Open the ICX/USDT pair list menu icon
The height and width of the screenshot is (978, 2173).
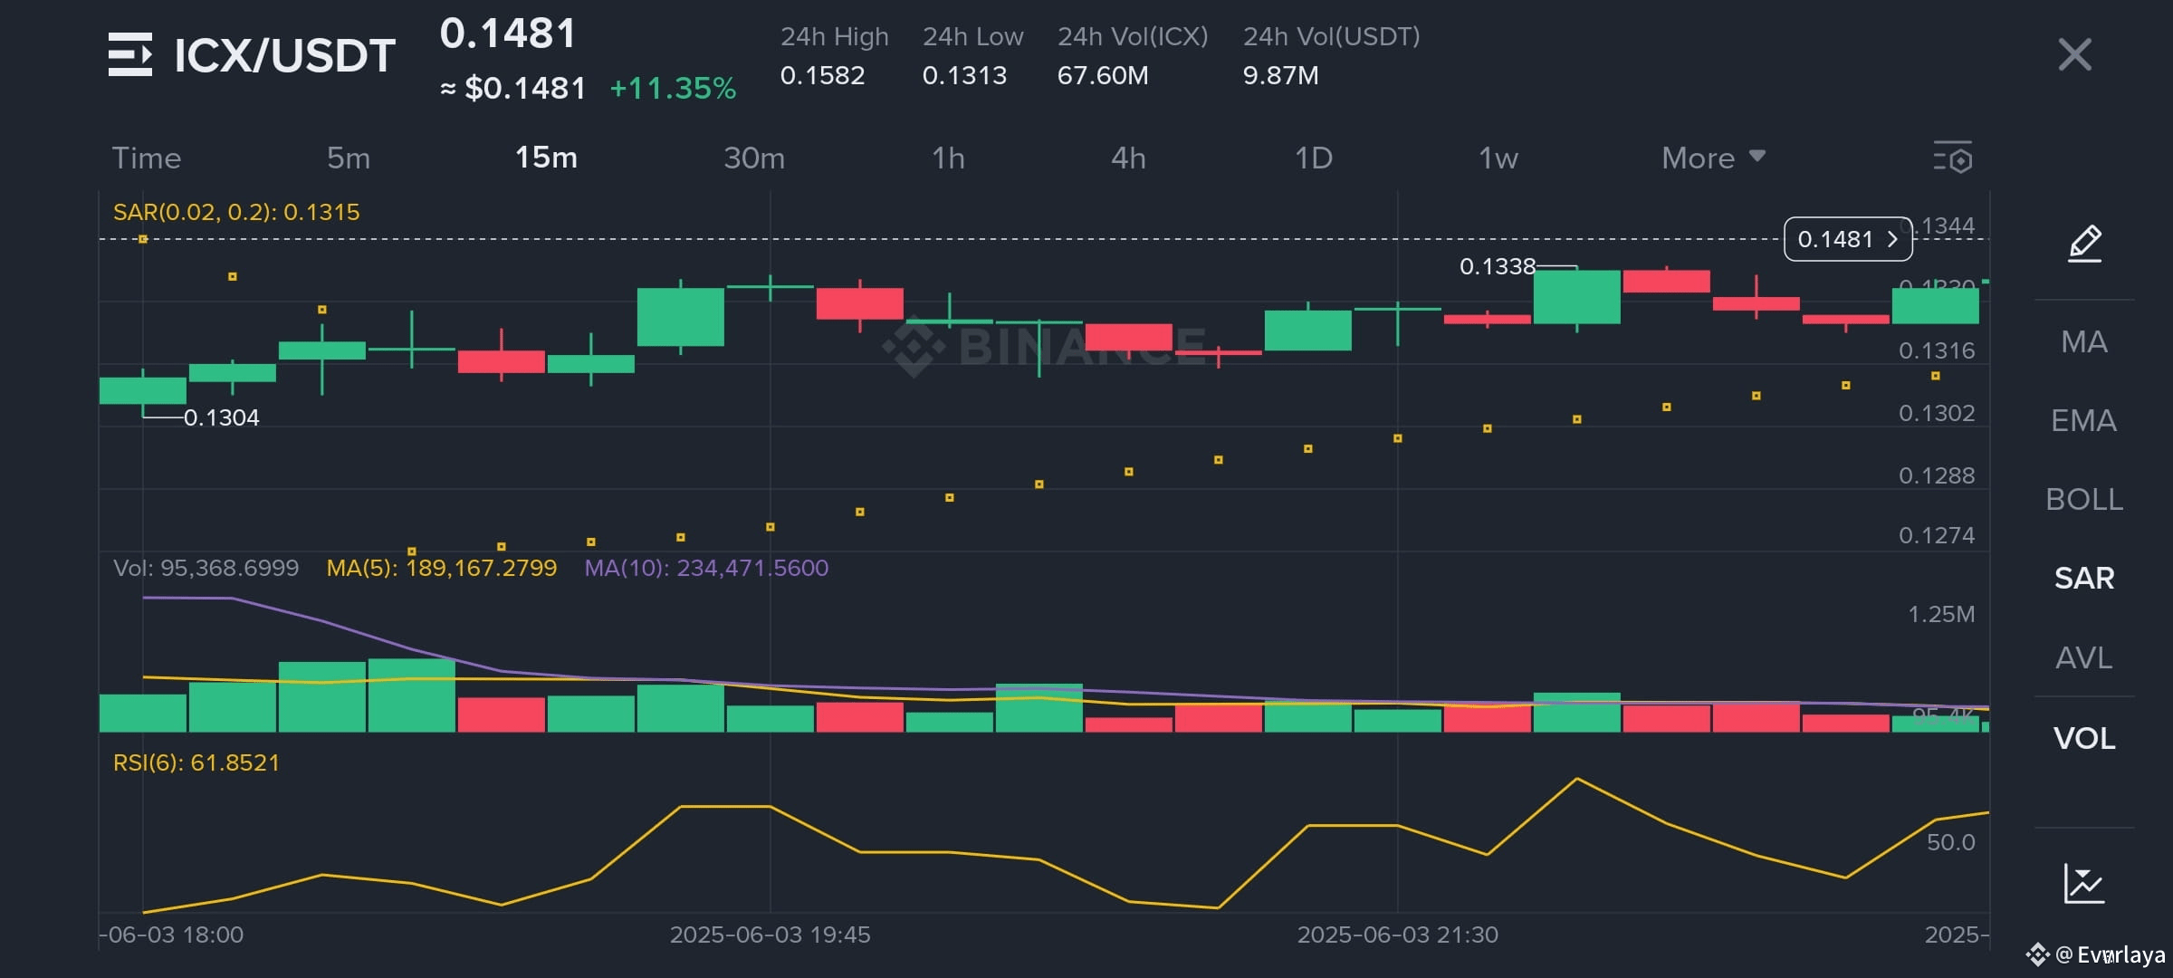(x=130, y=54)
